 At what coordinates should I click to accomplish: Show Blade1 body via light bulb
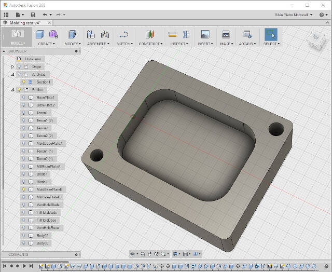tap(24, 174)
